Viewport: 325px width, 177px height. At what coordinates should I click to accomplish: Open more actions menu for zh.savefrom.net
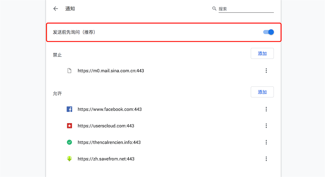point(266,159)
